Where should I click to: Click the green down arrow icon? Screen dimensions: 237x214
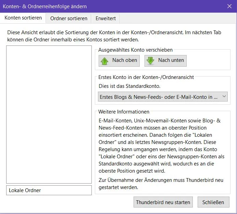(x=150, y=61)
